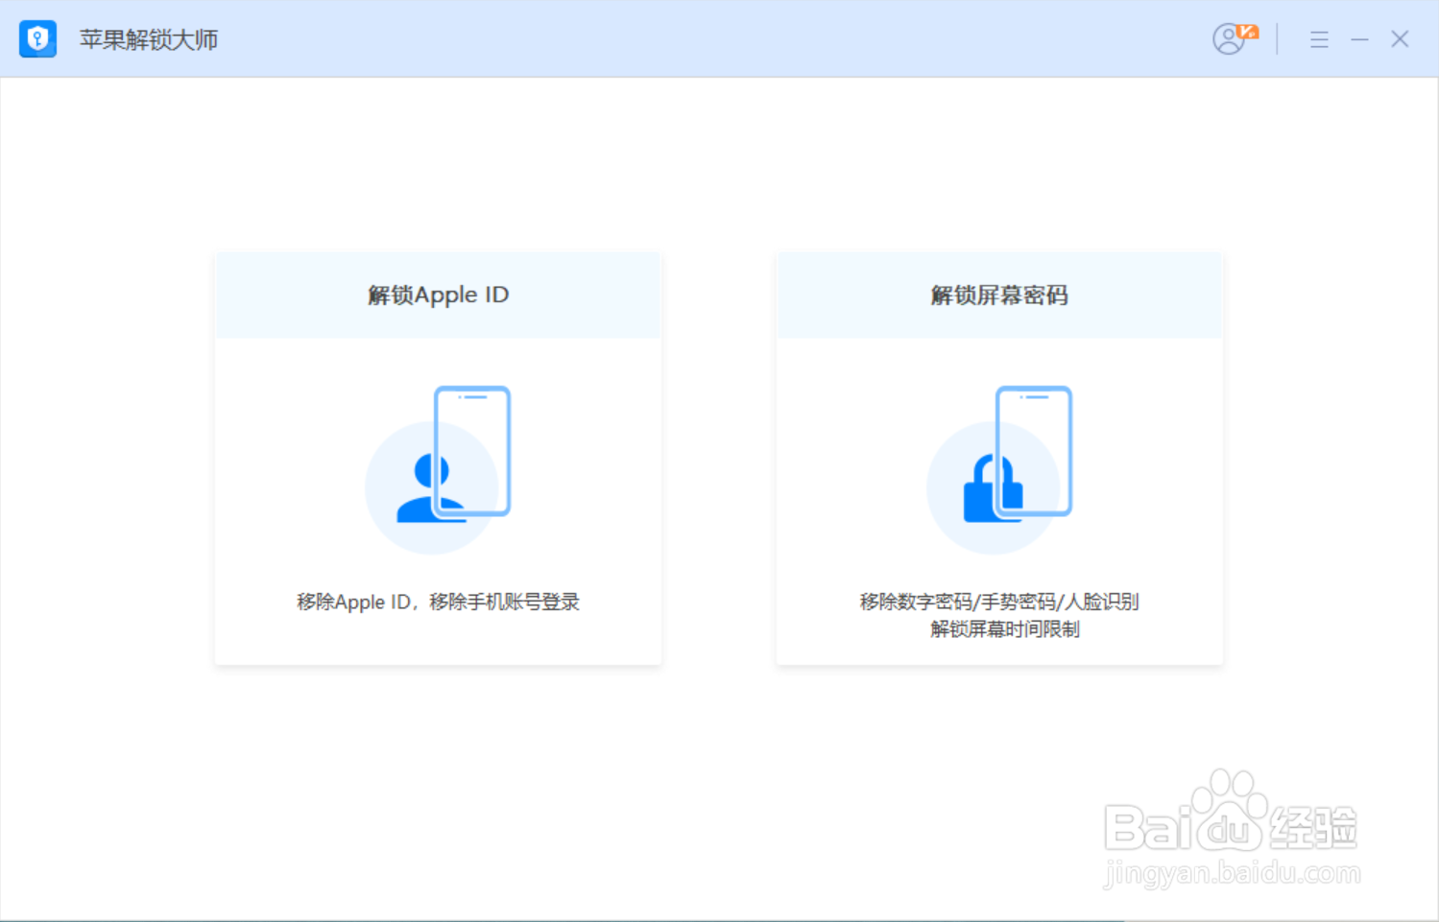This screenshot has width=1439, height=922.
Task: Select the 解锁屏幕密码 card header
Action: coord(999,296)
